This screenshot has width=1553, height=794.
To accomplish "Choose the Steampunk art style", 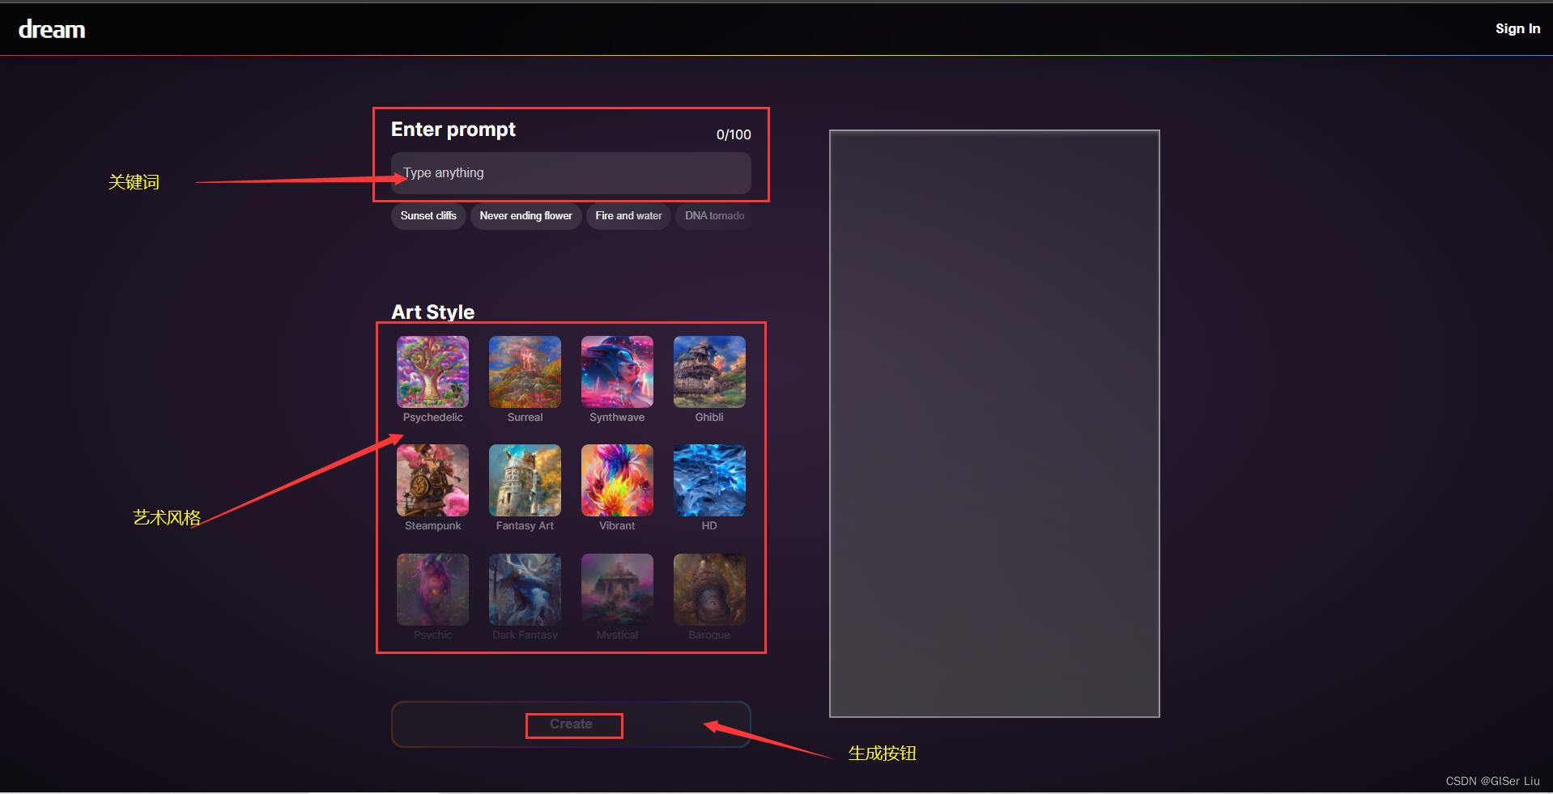I will (x=432, y=480).
